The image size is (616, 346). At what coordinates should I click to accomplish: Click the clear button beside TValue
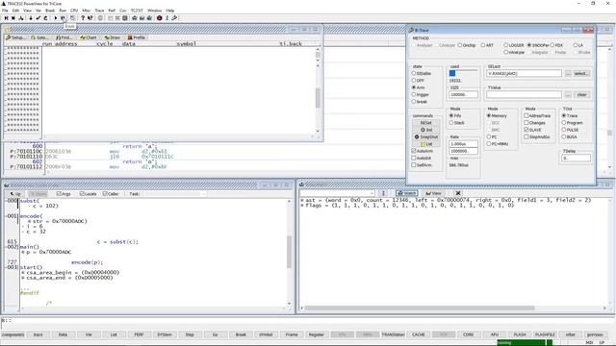pos(581,94)
